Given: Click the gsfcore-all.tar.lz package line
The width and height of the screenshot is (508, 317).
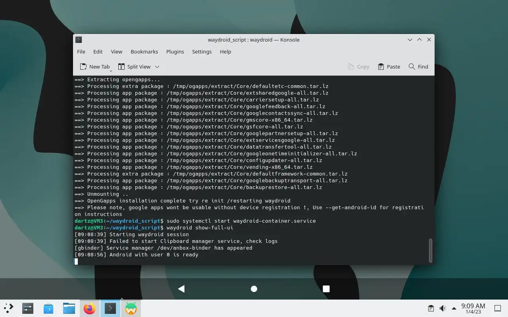Looking at the screenshot, I should click(189, 127).
